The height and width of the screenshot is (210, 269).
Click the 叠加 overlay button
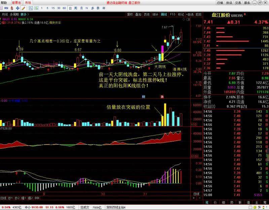(x=138, y=14)
